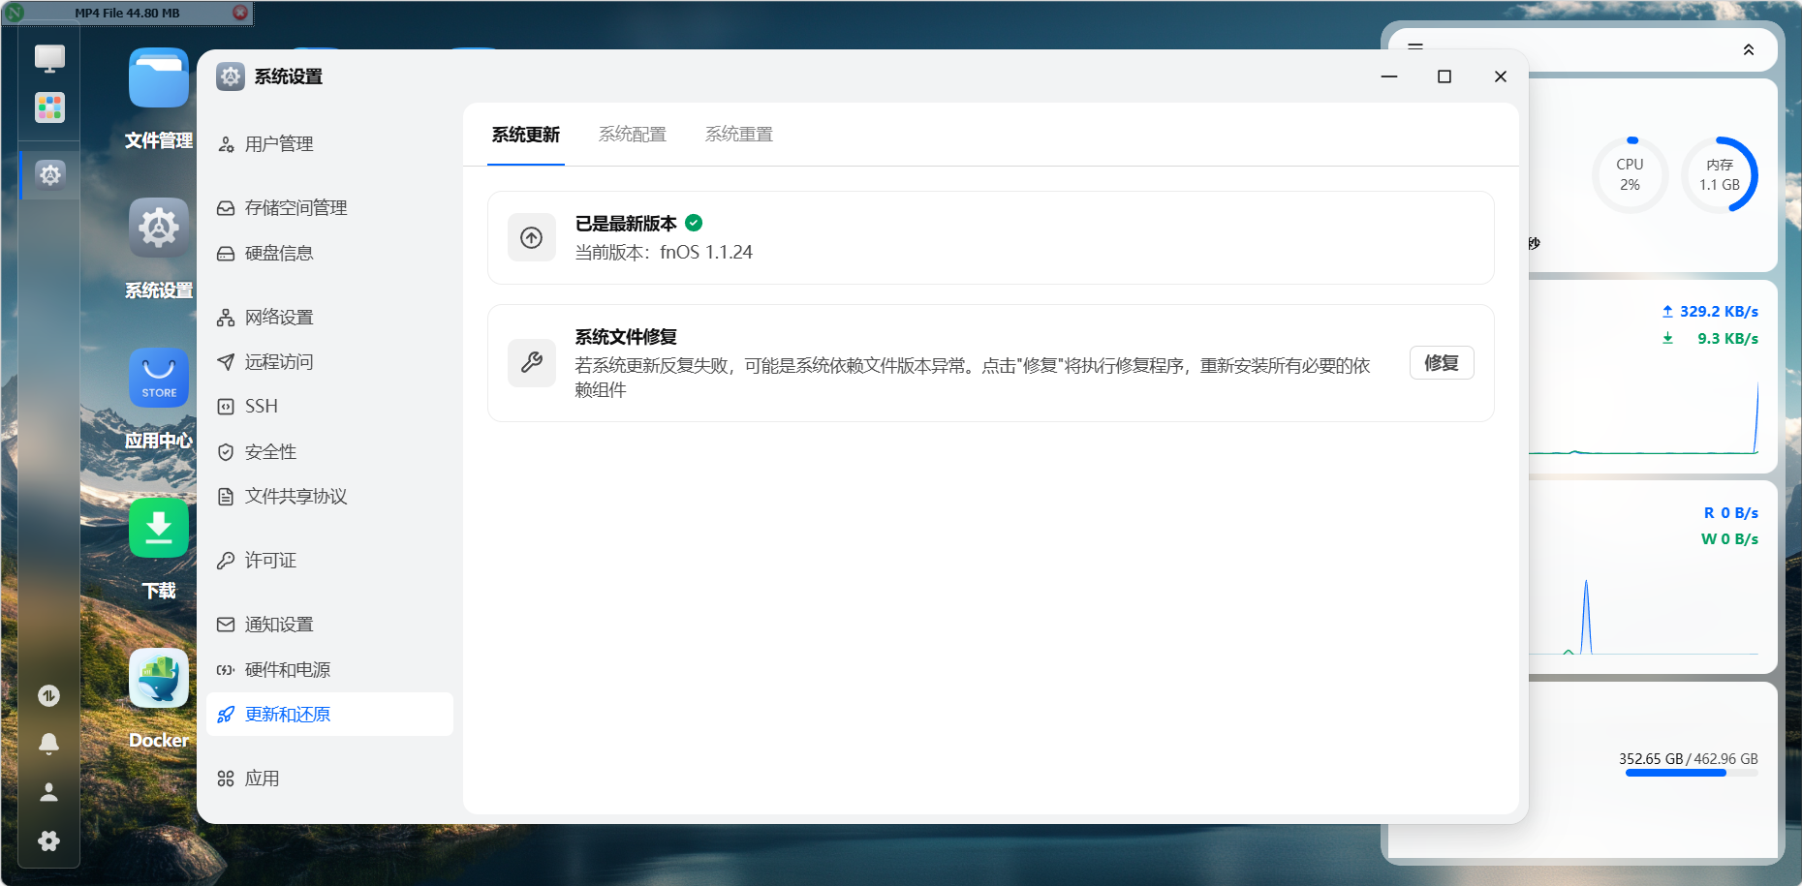
Task: Open the widget panel hamburger menu
Action: [1414, 46]
